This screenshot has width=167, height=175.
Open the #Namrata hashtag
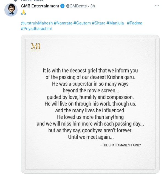[x=63, y=23]
